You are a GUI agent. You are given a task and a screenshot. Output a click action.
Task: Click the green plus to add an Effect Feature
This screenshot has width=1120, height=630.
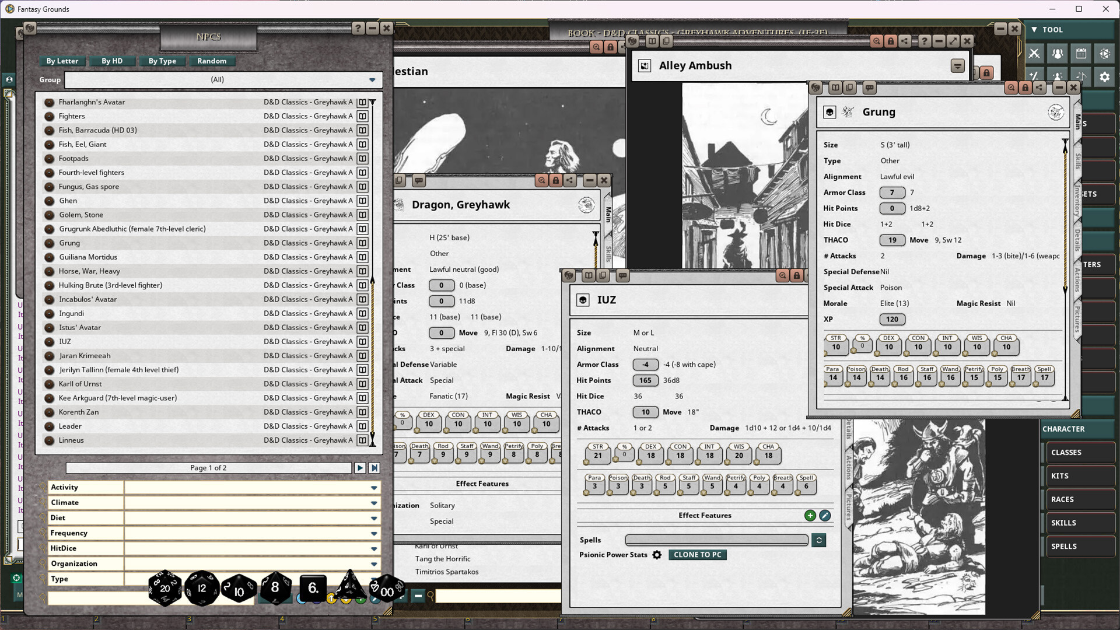pos(810,516)
